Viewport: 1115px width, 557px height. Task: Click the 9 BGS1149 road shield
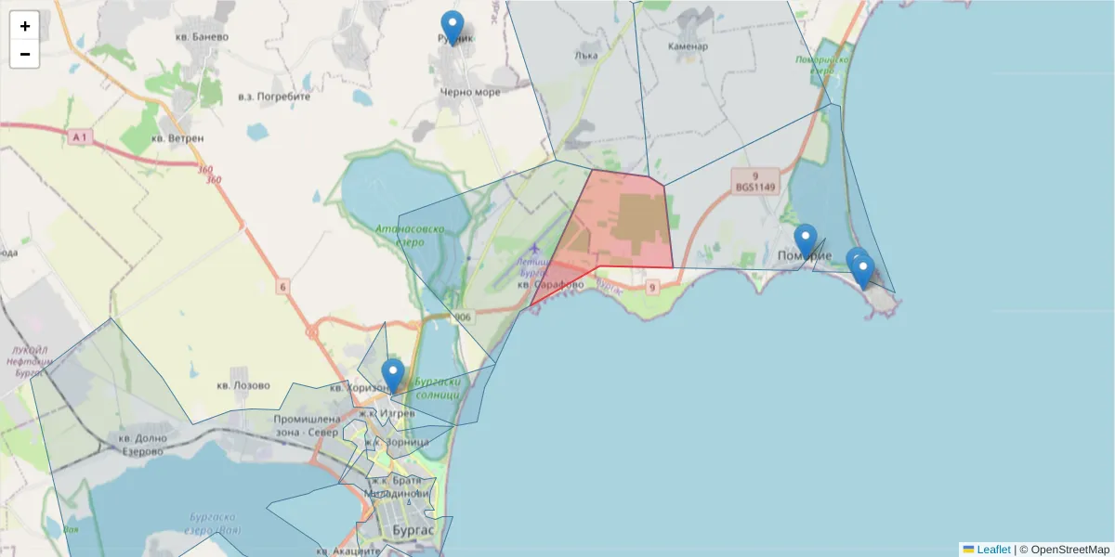click(x=754, y=180)
